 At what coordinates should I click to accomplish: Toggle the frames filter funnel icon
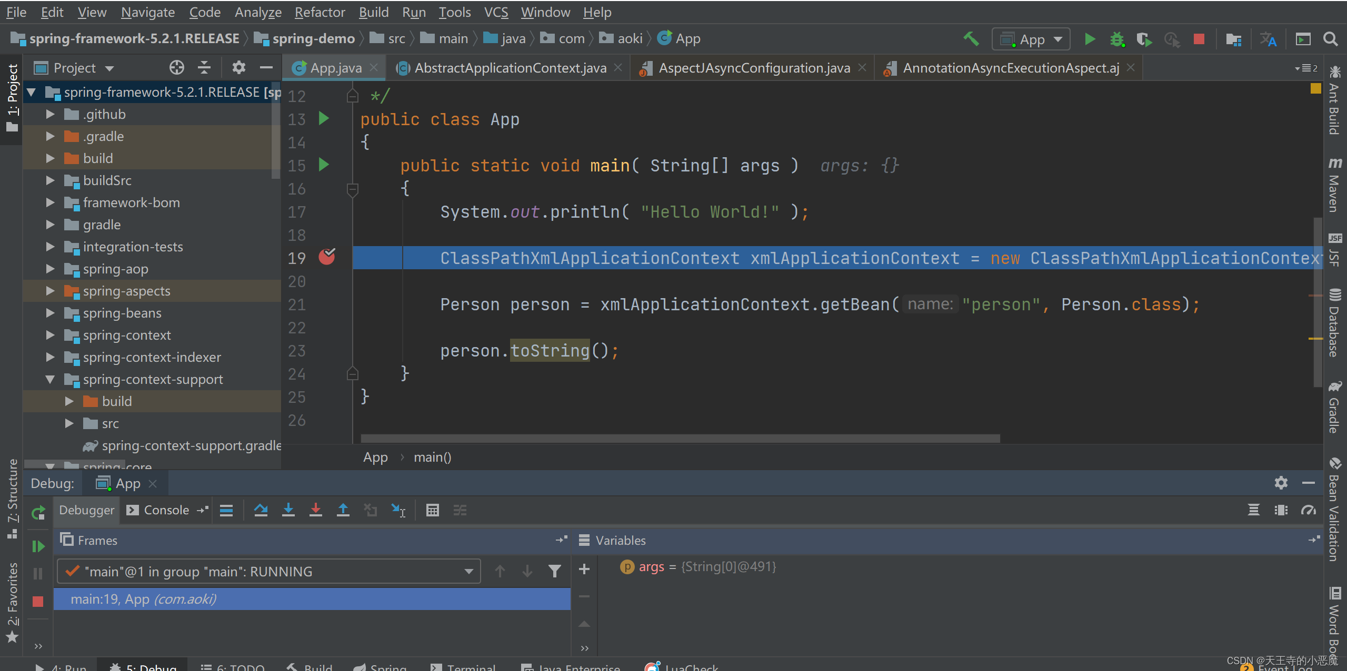click(554, 571)
